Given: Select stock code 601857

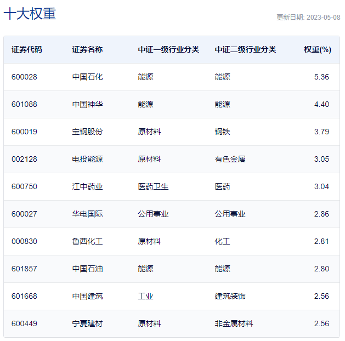Looking at the screenshot, I should pyautogui.click(x=24, y=269).
